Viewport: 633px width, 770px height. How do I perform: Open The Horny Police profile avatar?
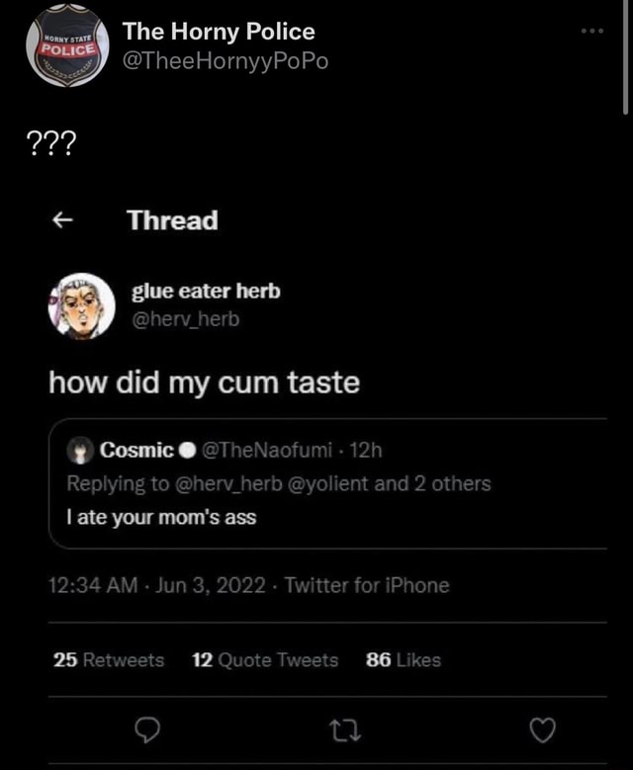click(67, 45)
